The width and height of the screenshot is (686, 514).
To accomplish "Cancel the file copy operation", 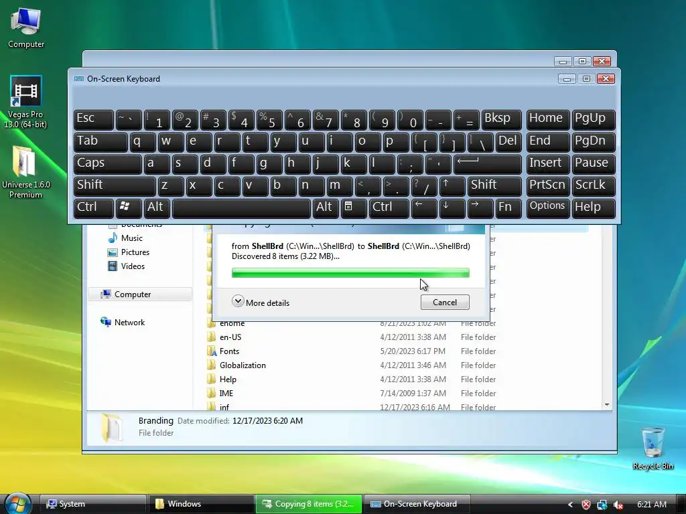I will tap(445, 302).
